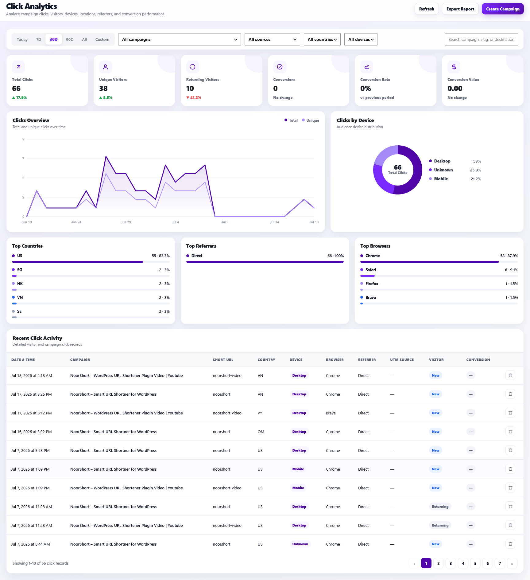Click the Refresh button
This screenshot has height=580, width=530.
pos(427,9)
